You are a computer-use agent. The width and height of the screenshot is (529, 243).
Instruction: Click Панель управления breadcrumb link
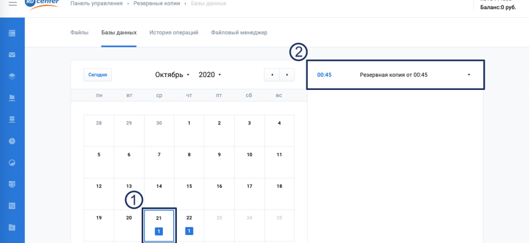click(96, 4)
